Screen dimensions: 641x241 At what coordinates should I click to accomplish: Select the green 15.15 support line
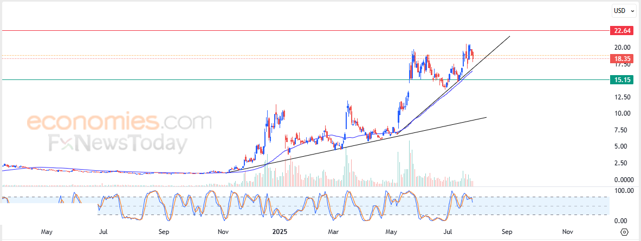(305, 79)
